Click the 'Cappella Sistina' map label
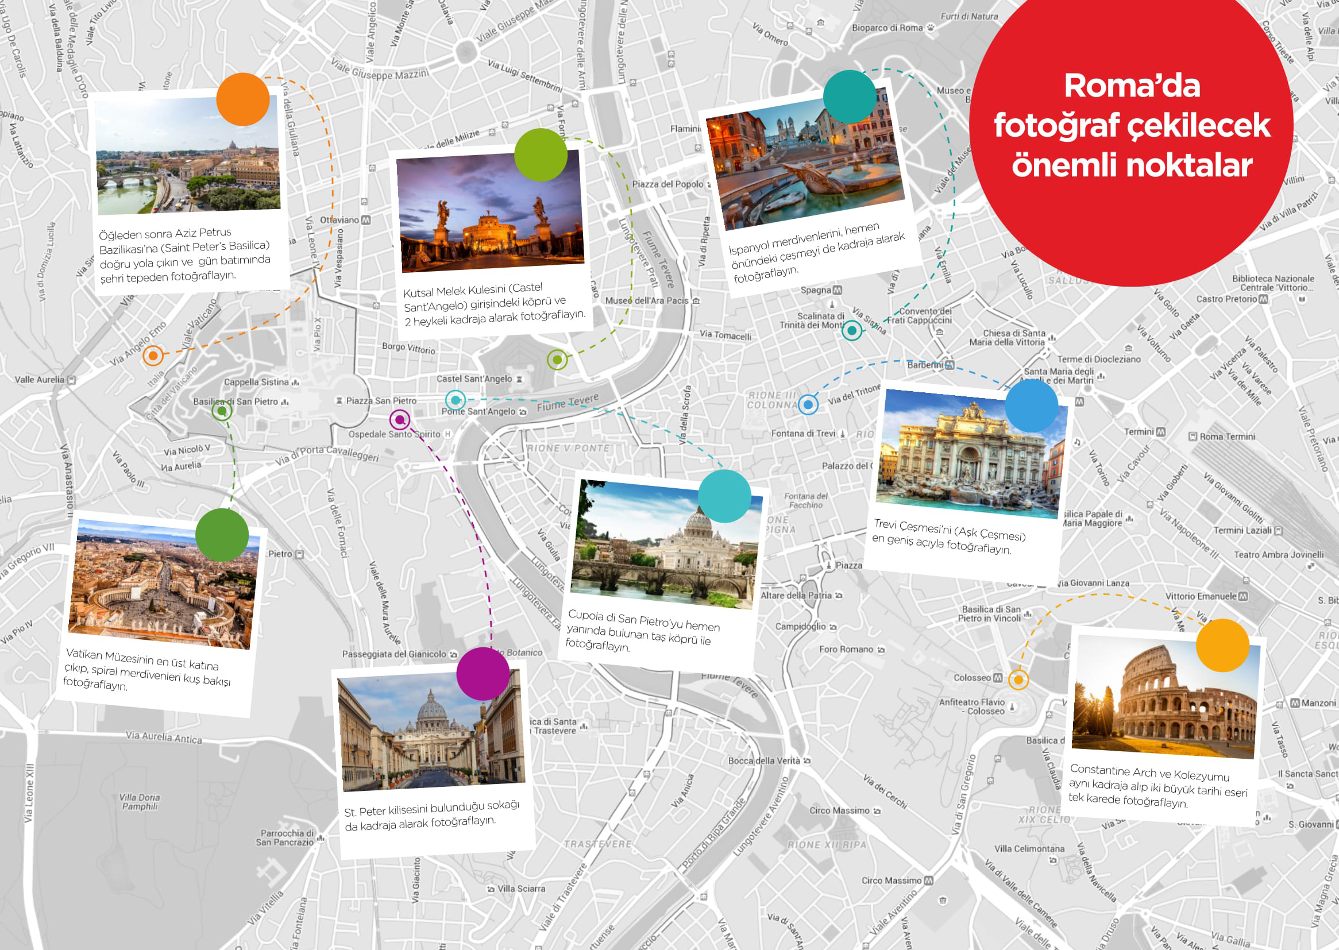The height and width of the screenshot is (950, 1339). [x=256, y=382]
